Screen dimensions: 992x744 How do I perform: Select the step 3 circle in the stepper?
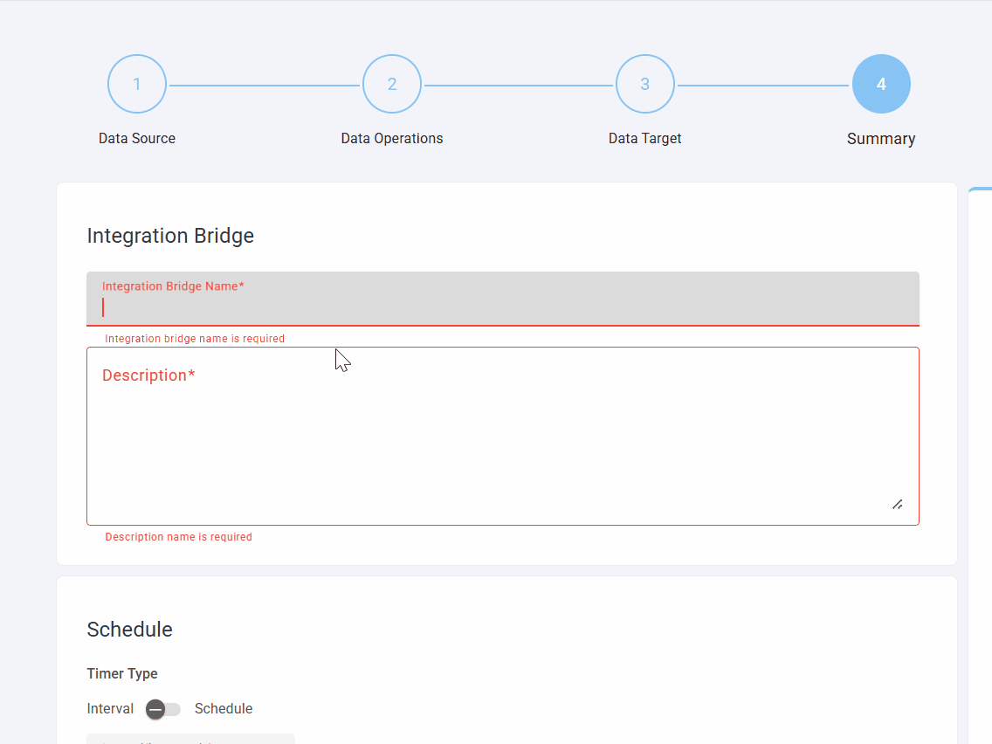tap(645, 84)
